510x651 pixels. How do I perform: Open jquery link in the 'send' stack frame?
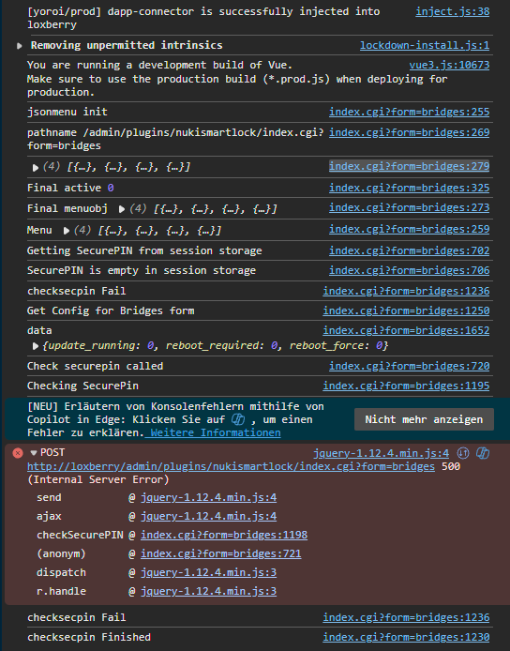[208, 497]
